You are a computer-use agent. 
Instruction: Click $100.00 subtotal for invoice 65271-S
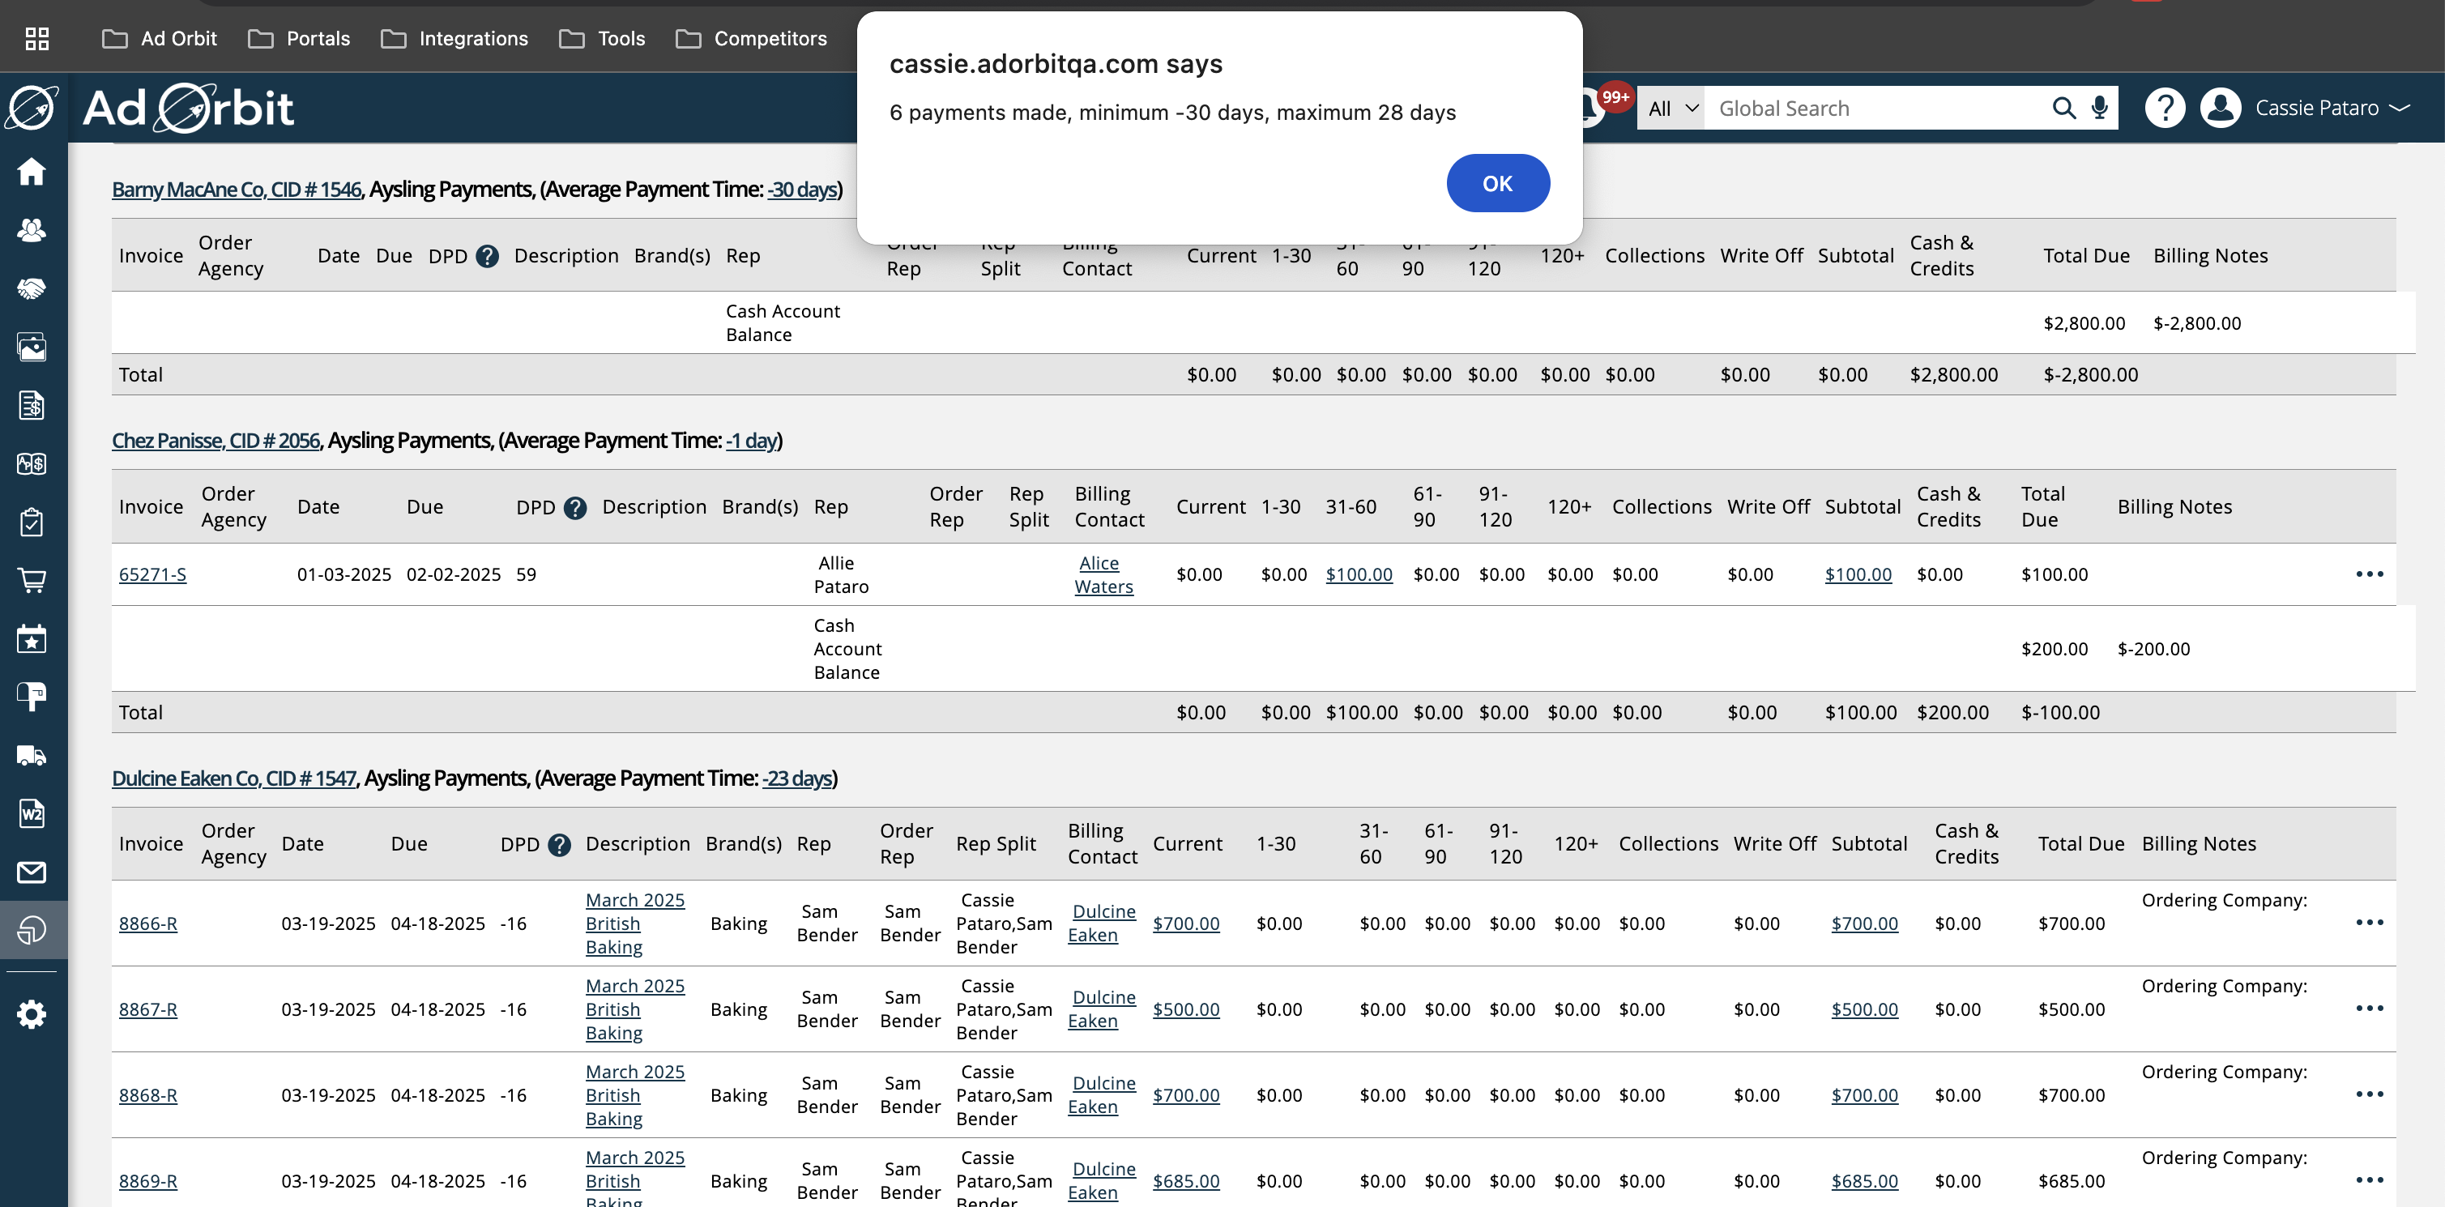[1858, 575]
